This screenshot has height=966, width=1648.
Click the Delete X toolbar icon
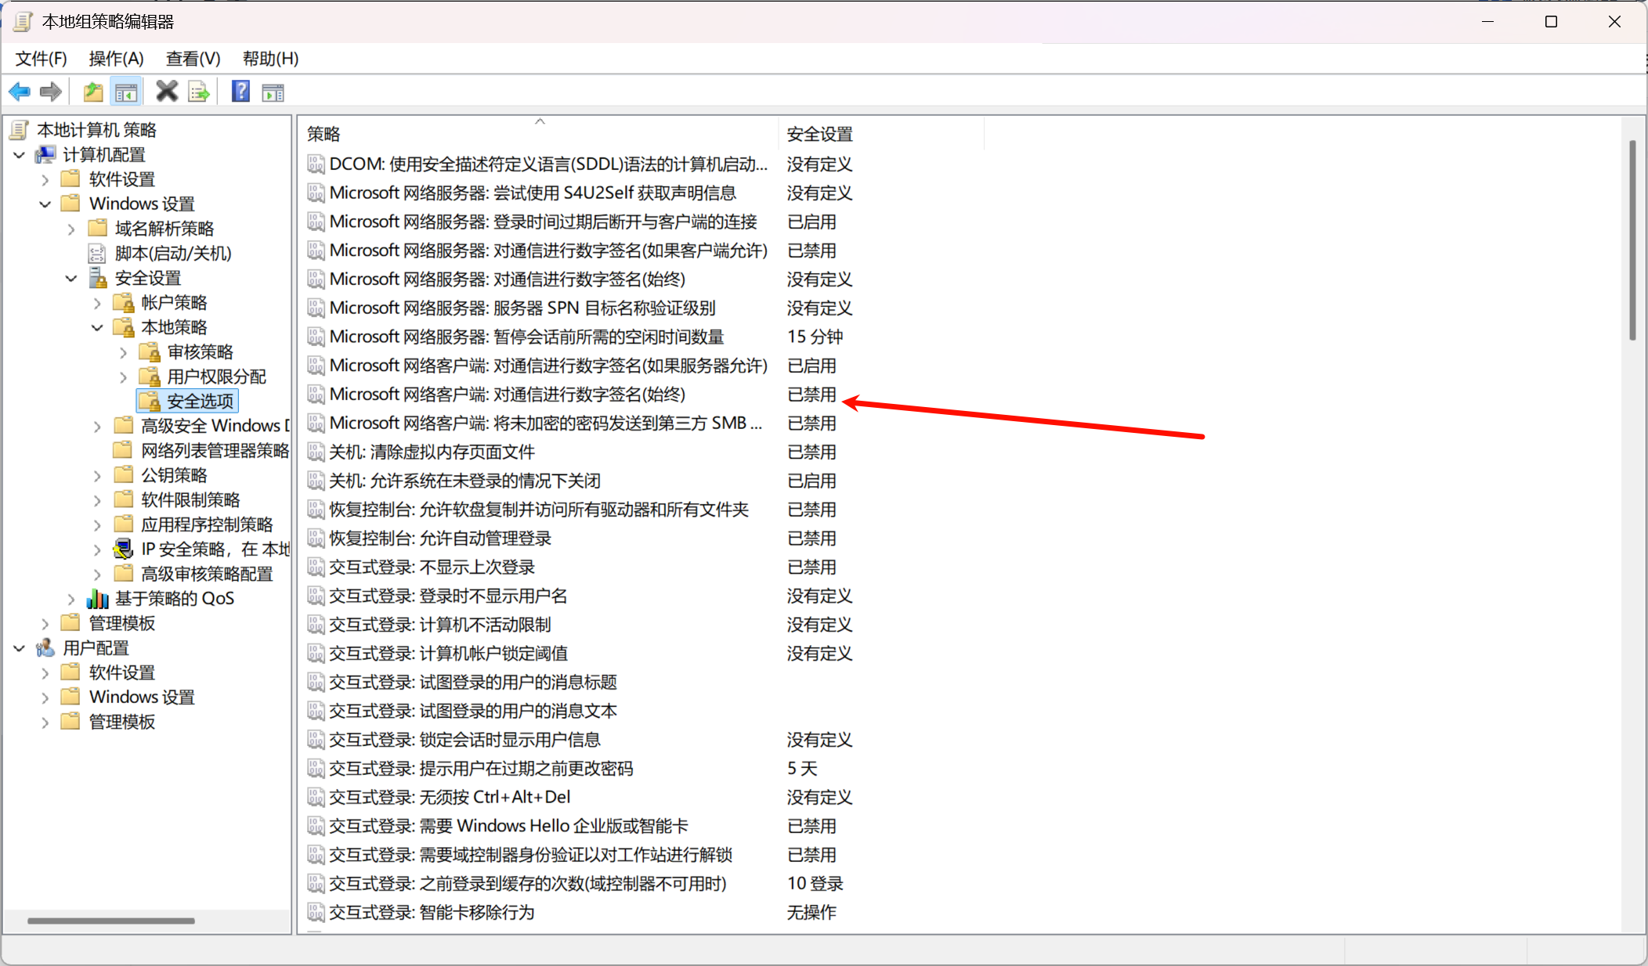[166, 92]
